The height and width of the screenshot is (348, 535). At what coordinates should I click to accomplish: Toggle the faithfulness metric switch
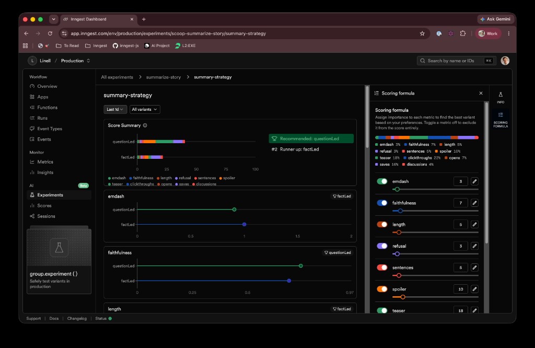point(382,203)
